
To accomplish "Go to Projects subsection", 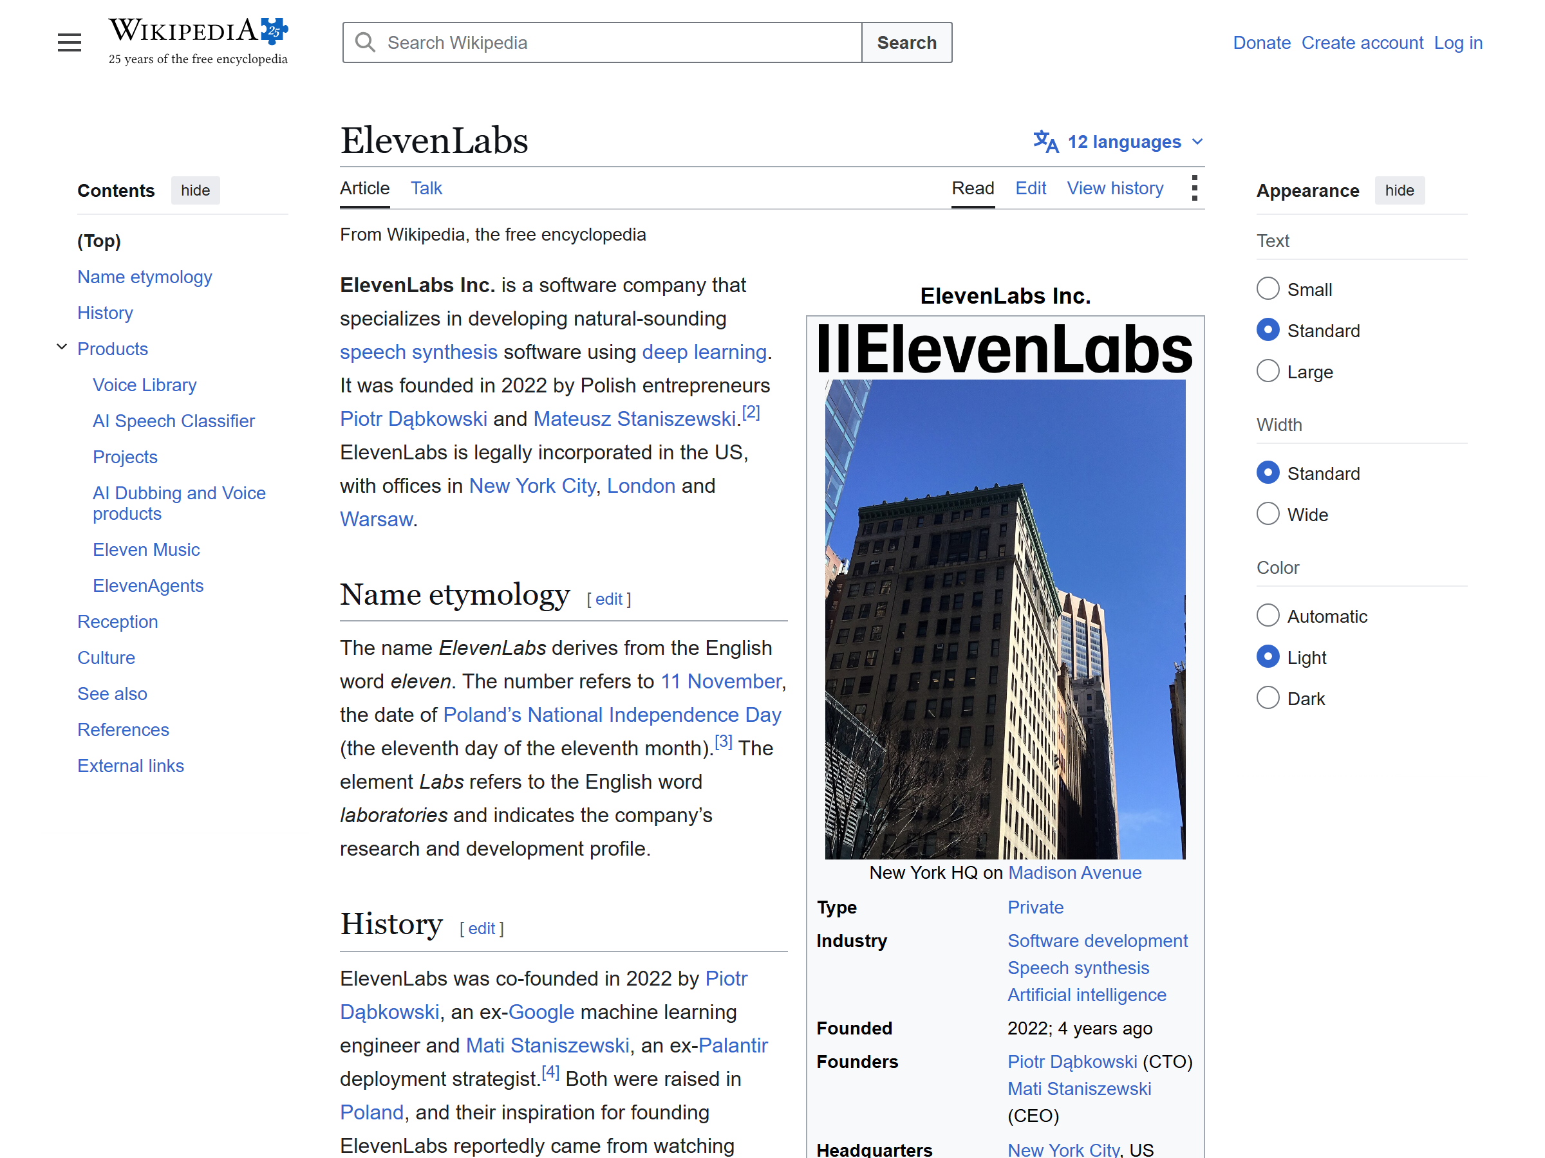I will coord(125,457).
